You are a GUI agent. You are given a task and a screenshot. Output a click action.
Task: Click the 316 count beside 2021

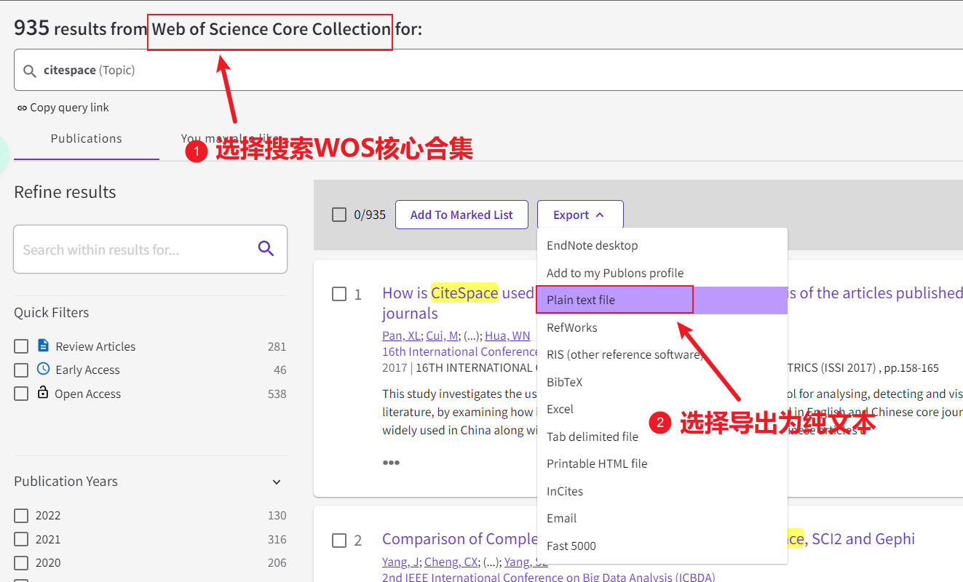point(277,539)
